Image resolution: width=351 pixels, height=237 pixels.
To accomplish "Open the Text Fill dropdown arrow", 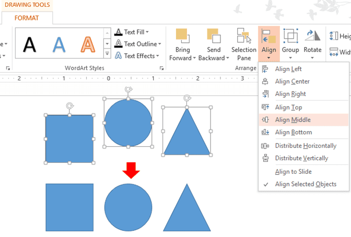I will point(147,32).
